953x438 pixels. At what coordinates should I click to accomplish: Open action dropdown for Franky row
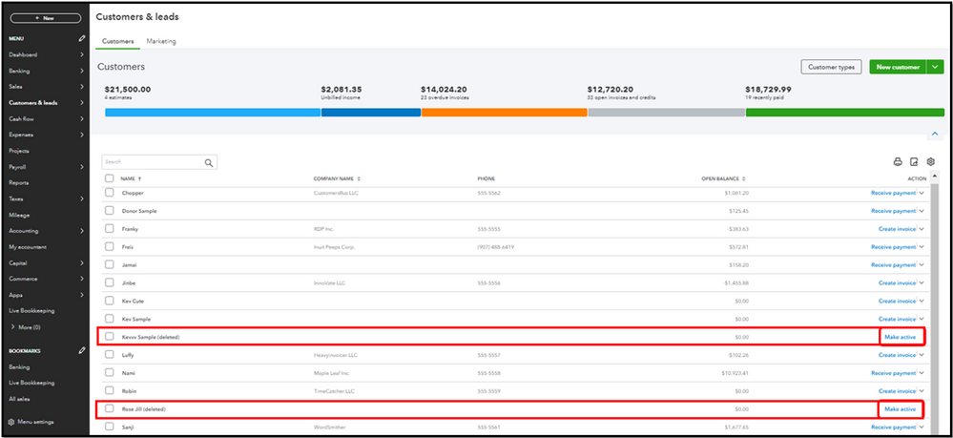click(922, 229)
